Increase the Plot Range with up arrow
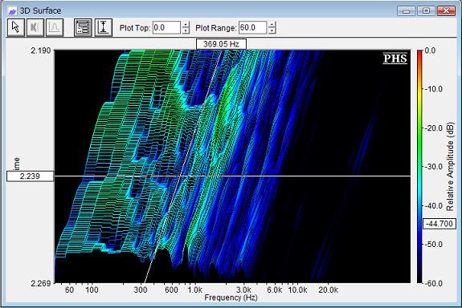 272,25
